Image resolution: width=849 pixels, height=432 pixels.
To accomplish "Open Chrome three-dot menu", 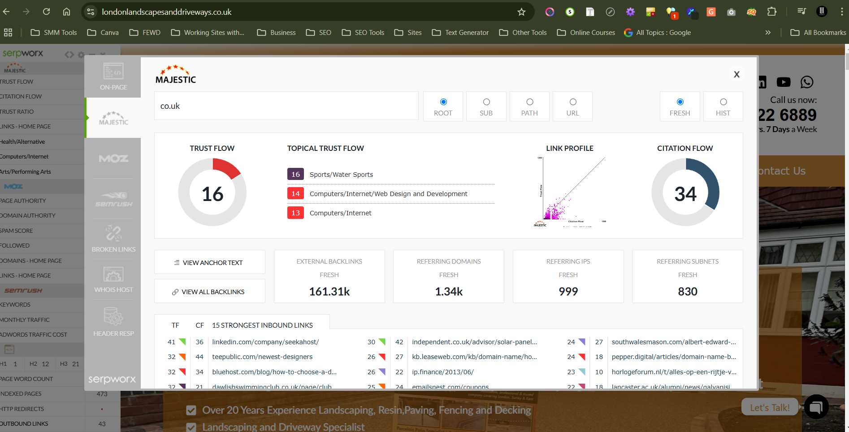I will click(842, 12).
